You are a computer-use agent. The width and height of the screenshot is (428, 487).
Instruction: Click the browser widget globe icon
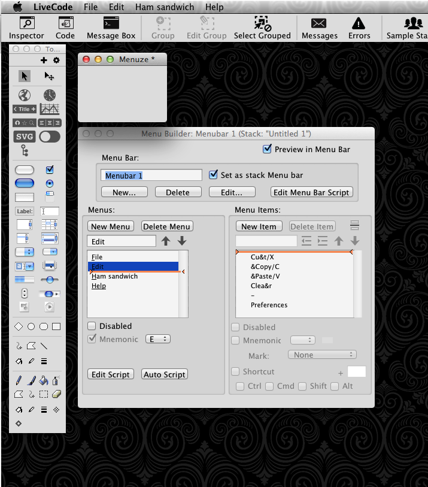[24, 95]
